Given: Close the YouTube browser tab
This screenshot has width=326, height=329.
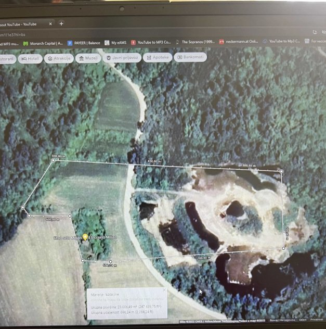Looking at the screenshot, I should point(50,23).
